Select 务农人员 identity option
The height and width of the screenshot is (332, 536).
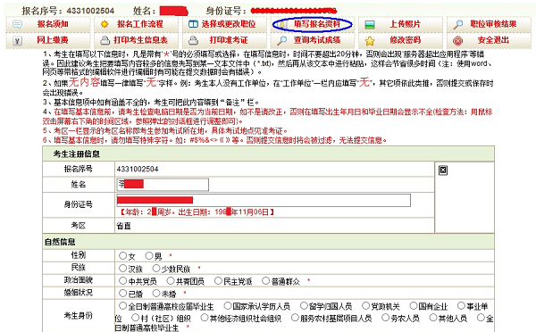[386, 318]
